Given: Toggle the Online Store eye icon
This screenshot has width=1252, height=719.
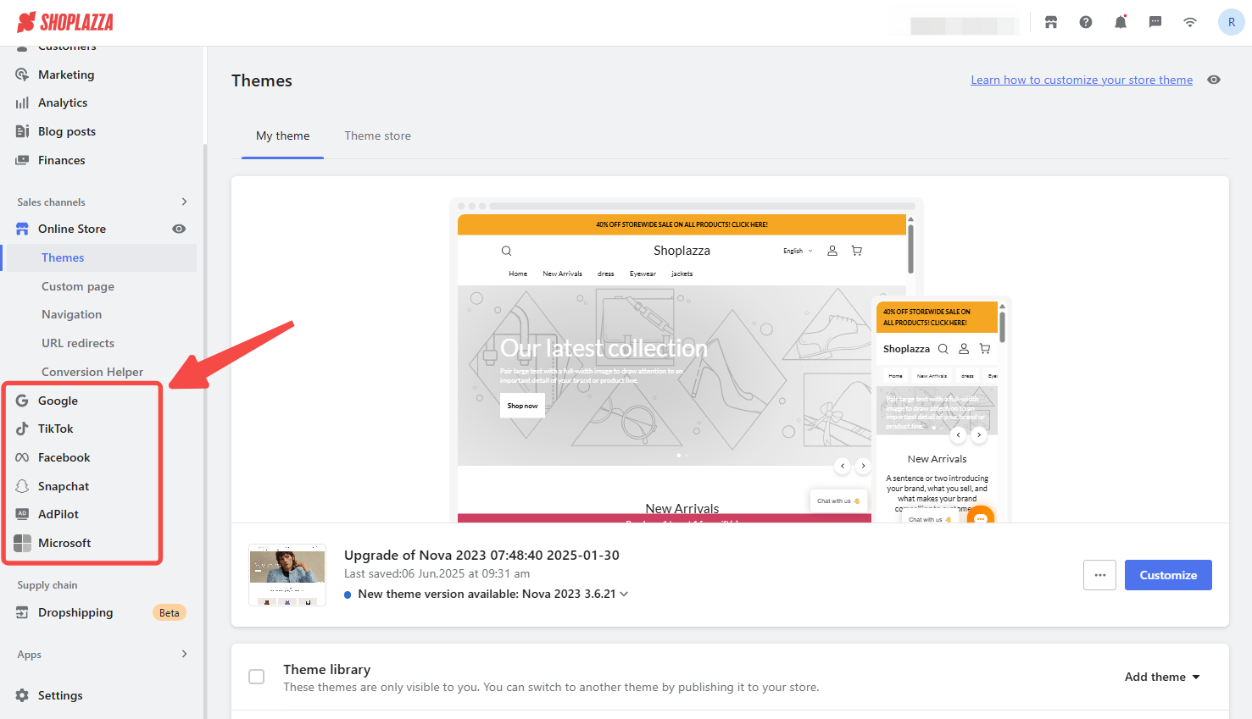Looking at the screenshot, I should click(x=179, y=229).
